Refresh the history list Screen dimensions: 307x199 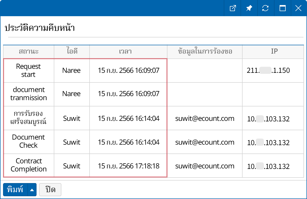pos(265,8)
